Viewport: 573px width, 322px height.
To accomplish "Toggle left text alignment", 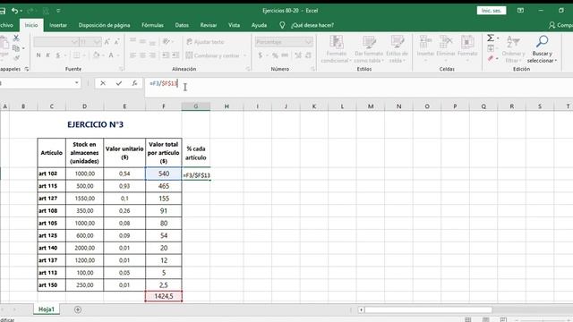I will click(133, 55).
